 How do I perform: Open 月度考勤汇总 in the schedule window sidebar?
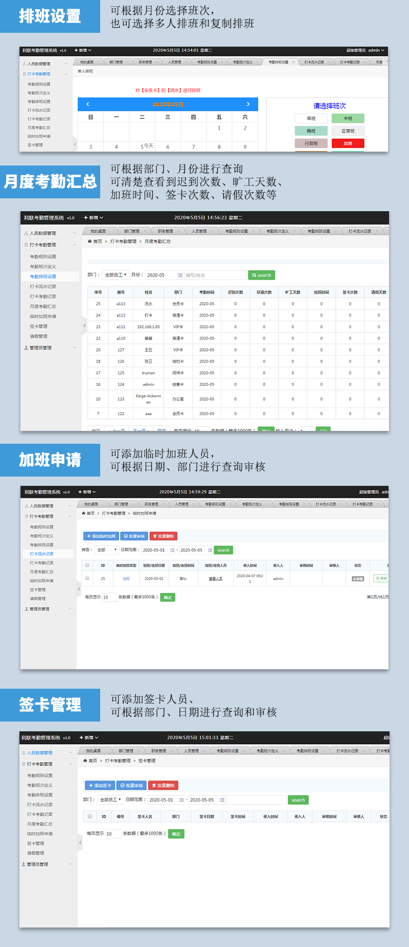pyautogui.click(x=39, y=128)
